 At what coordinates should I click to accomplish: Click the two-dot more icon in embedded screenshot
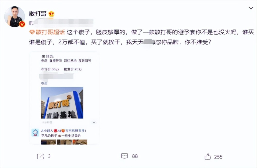pos(94,122)
